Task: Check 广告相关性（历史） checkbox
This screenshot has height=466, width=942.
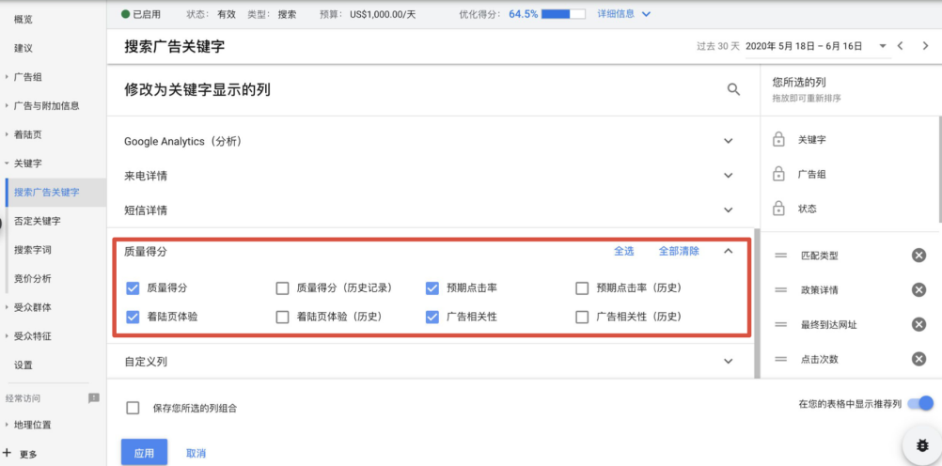Action: 582,317
